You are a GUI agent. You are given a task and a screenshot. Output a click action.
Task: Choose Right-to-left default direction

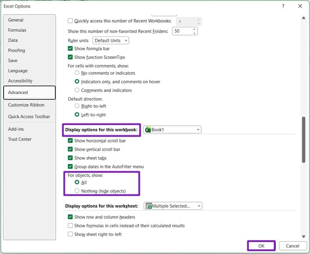(x=77, y=106)
